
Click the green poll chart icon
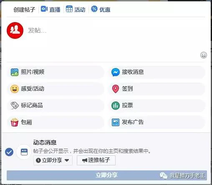click(116, 105)
